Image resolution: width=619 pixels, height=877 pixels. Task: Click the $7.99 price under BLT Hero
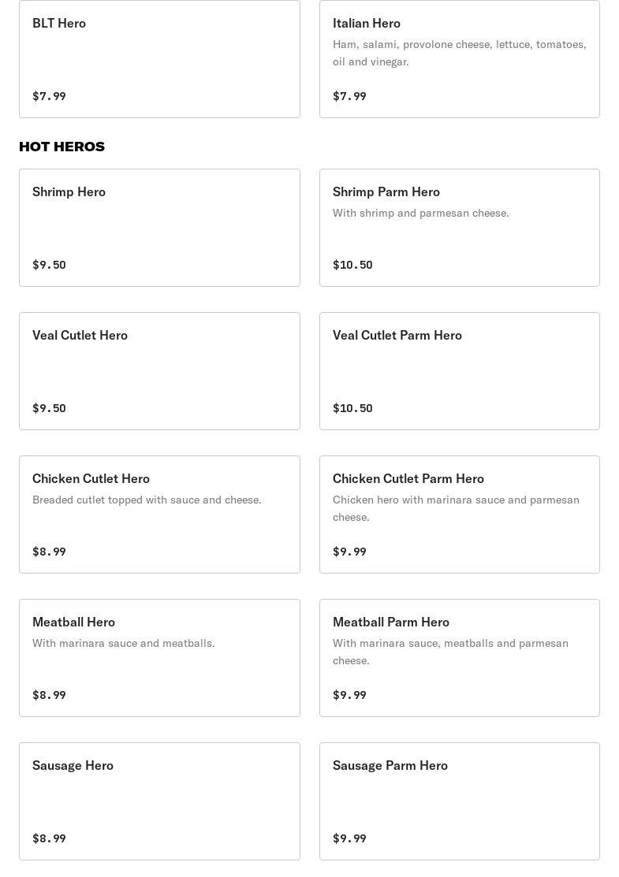(49, 96)
